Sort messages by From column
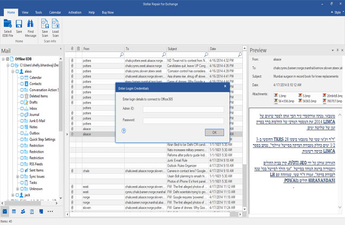 103,49
